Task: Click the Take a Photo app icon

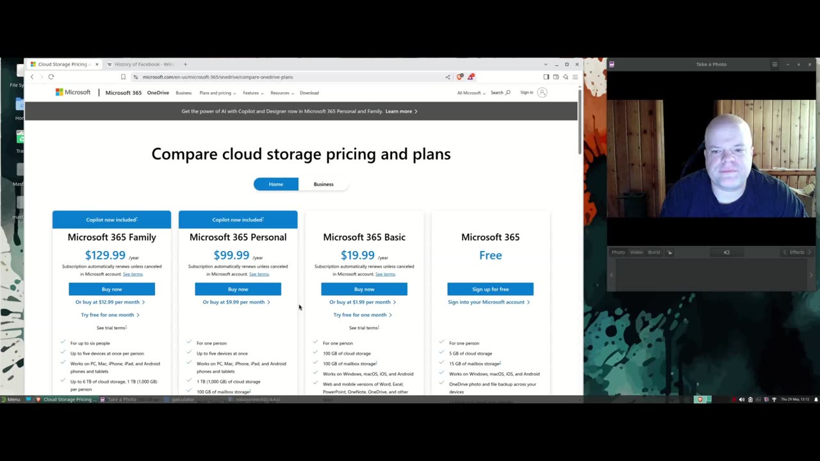Action: (x=612, y=64)
